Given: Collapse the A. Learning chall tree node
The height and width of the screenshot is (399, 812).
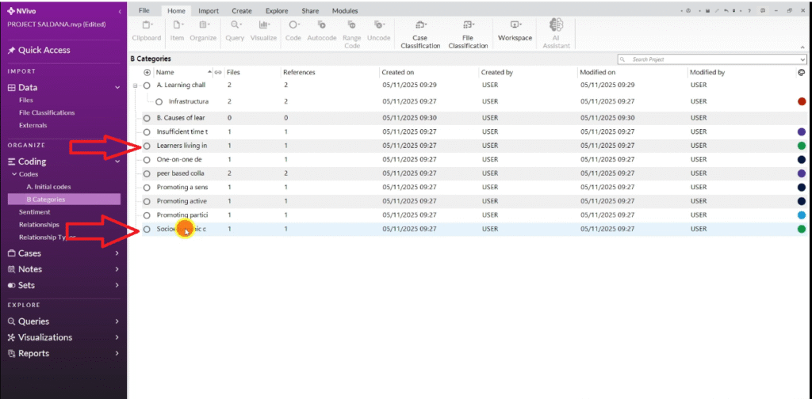Looking at the screenshot, I should (136, 85).
